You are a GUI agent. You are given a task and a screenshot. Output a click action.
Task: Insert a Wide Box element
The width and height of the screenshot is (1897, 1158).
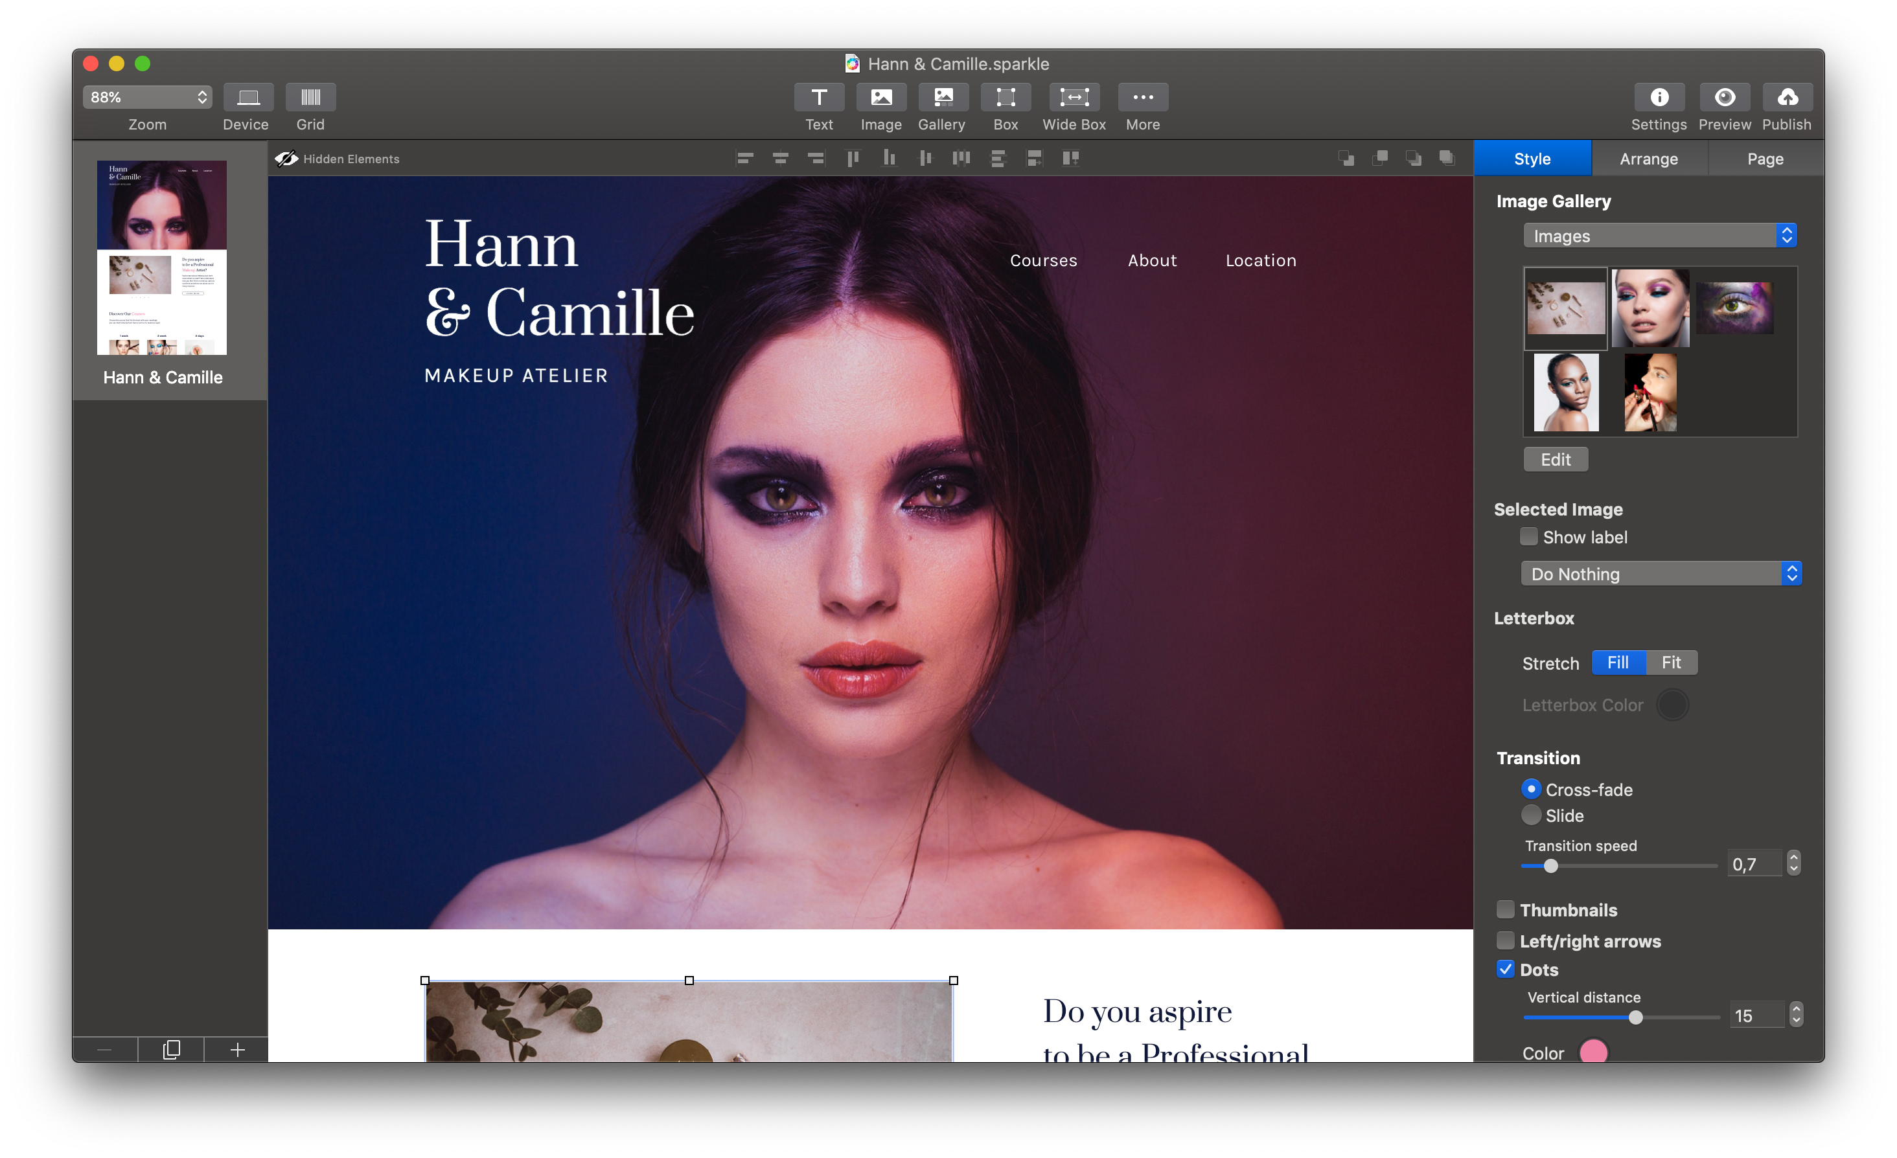tap(1074, 98)
